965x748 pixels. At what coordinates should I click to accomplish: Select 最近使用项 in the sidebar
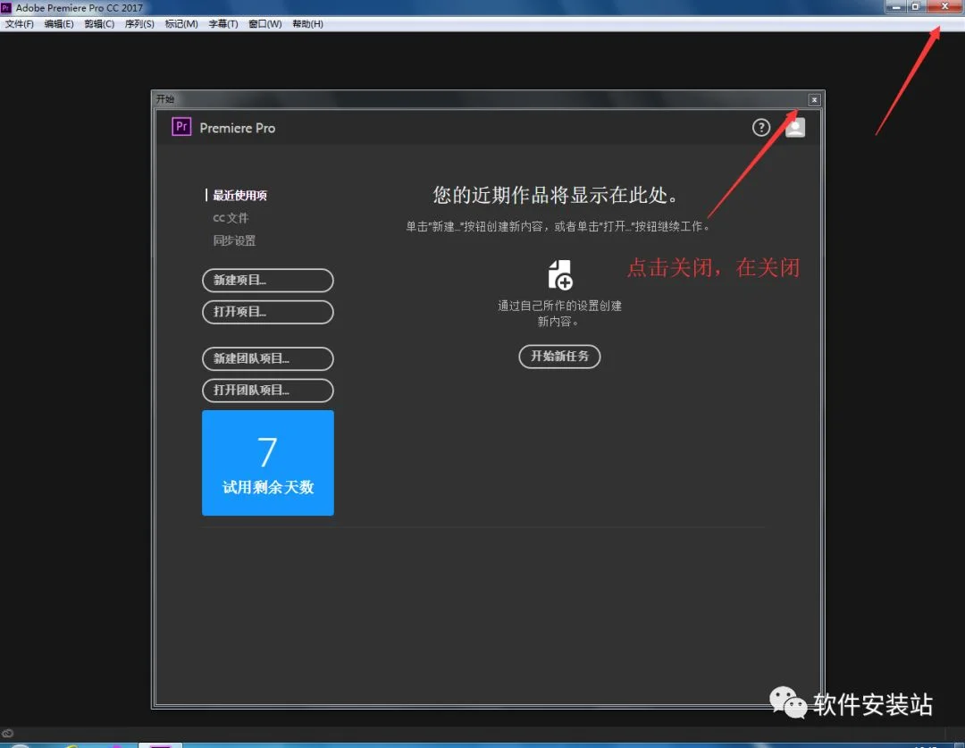239,196
